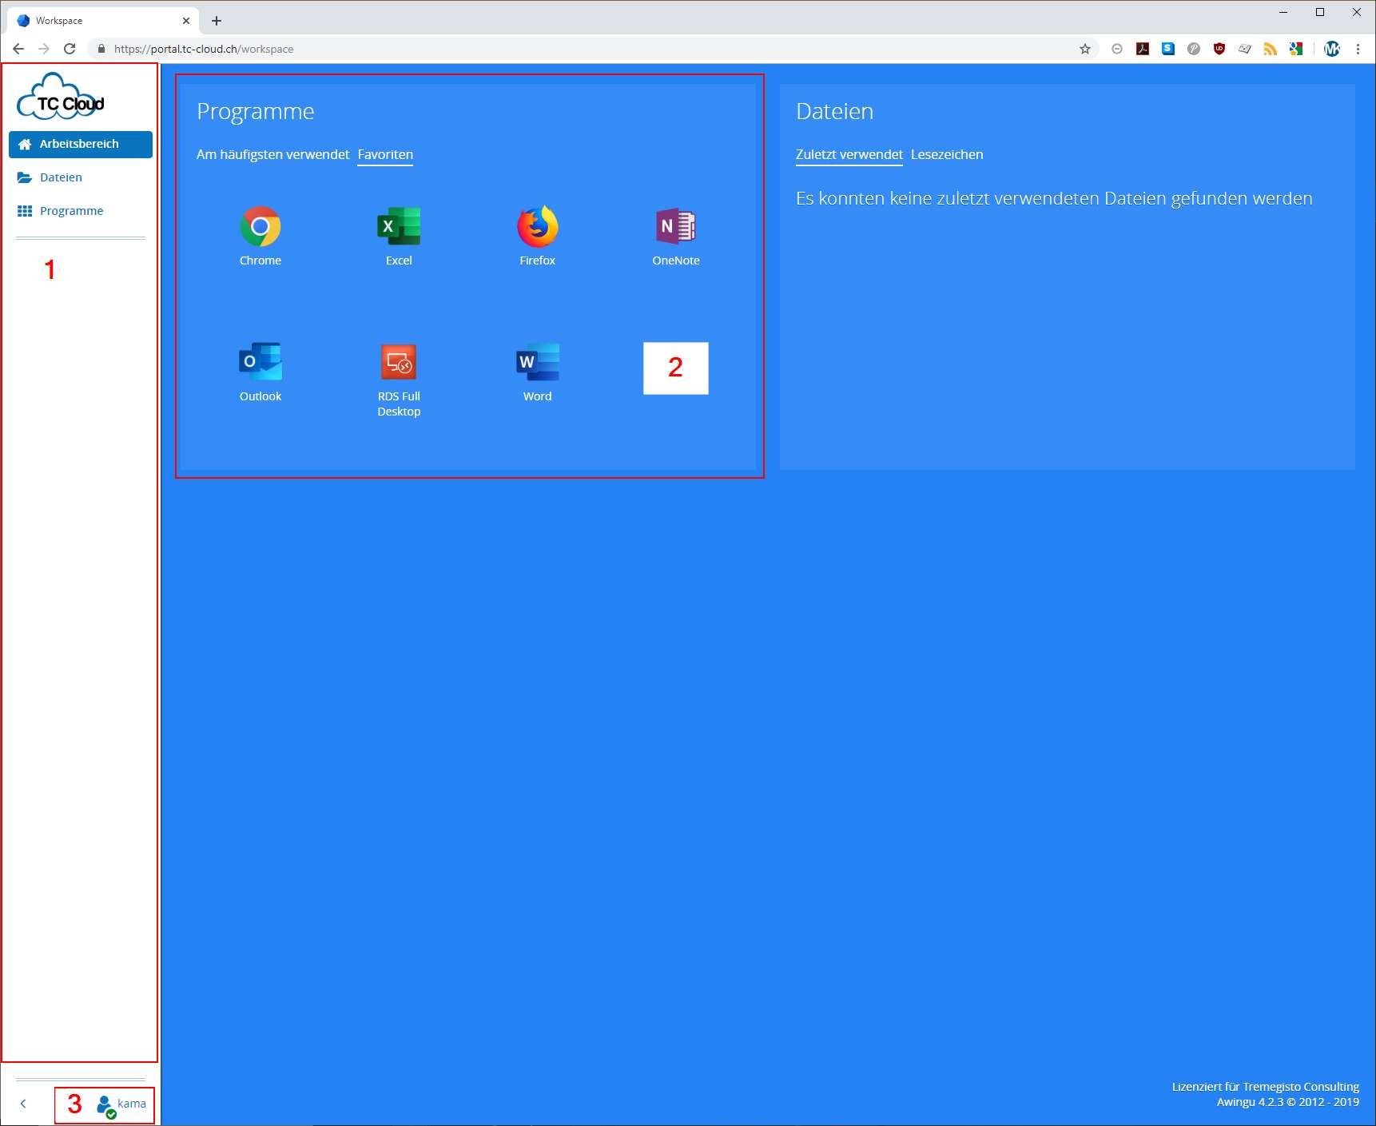Start the RDS Full Desktop icon
The height and width of the screenshot is (1126, 1376).
coord(399,363)
